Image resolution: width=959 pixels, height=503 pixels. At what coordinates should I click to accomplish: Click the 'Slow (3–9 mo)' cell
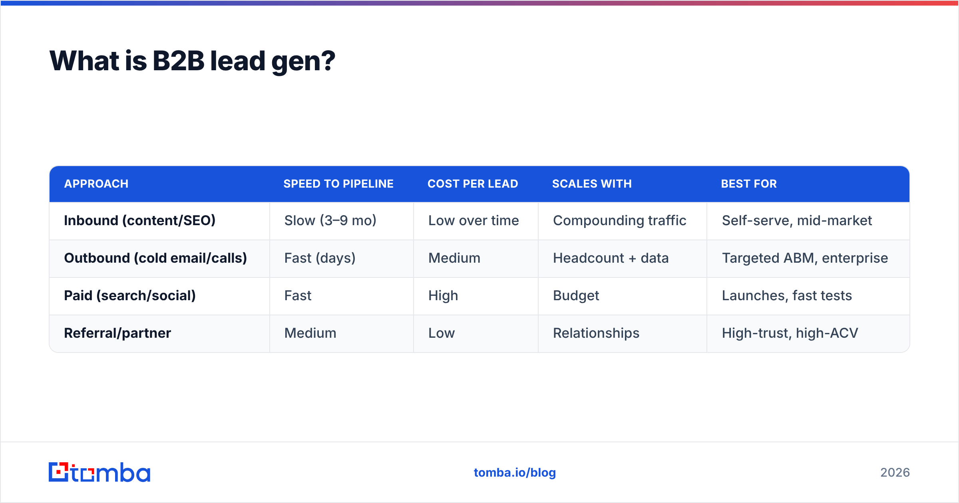coord(341,221)
